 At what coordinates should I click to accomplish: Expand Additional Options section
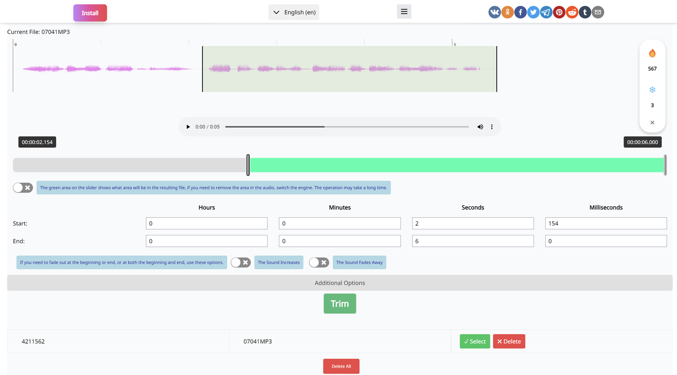click(340, 283)
